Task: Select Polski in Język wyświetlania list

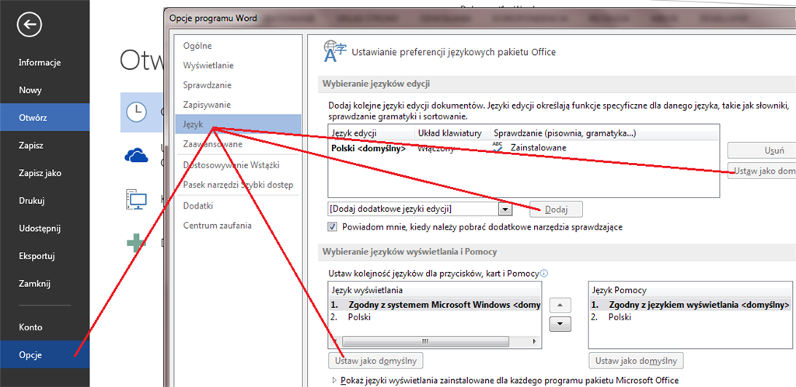Action: point(435,318)
